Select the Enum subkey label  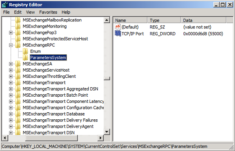point(36,51)
